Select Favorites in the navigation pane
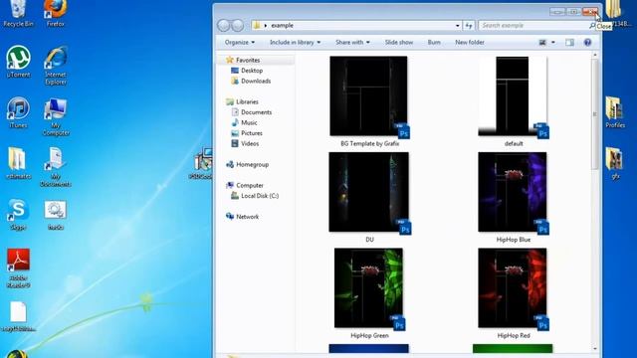 point(248,60)
